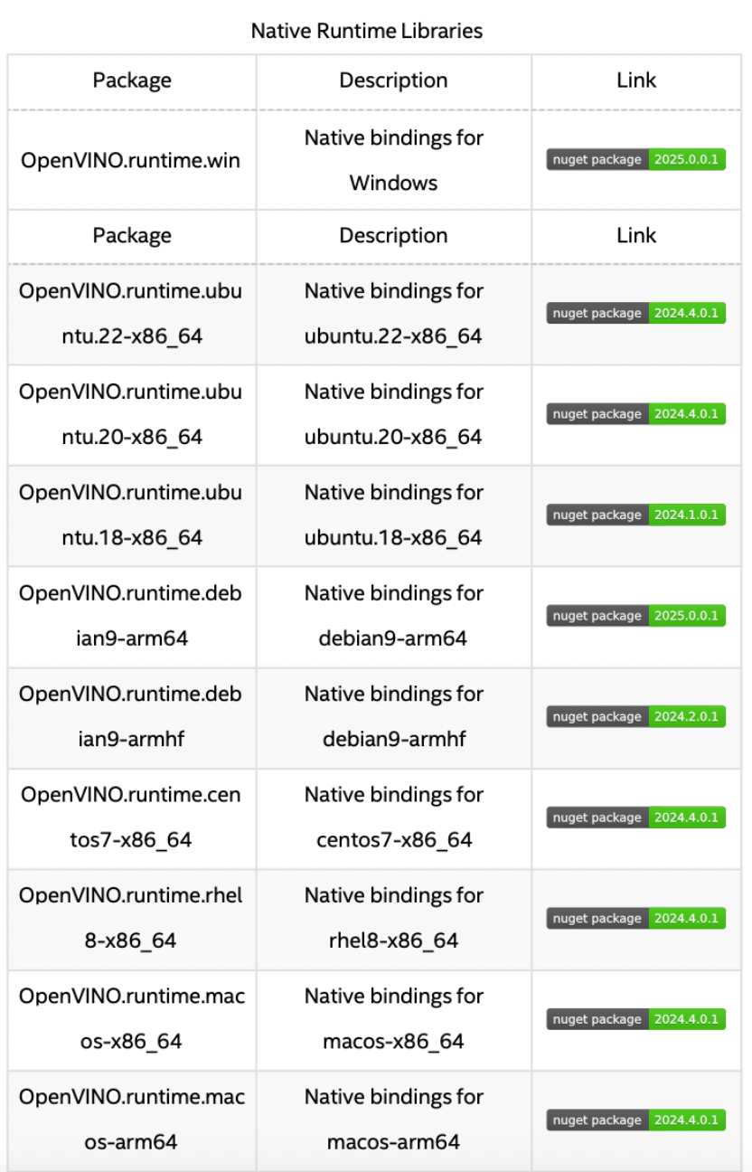Image resolution: width=752 pixels, height=1172 pixels.
Task: Click the rhel8-x86_64 nuget package badge
Action: pos(636,919)
